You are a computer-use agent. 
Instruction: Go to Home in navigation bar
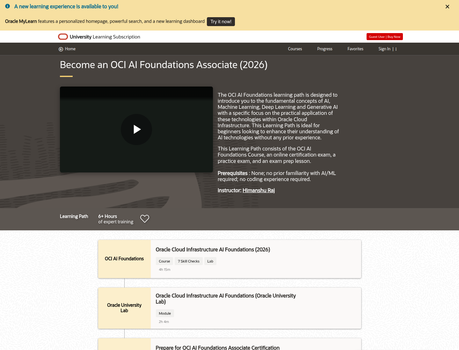click(x=70, y=49)
